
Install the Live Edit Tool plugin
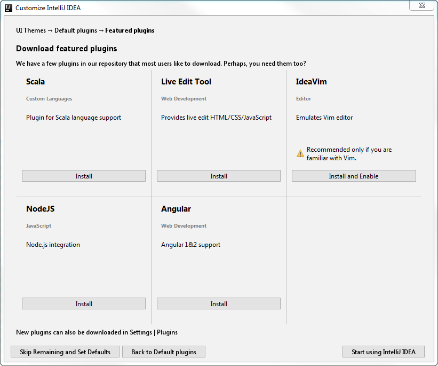click(x=218, y=175)
